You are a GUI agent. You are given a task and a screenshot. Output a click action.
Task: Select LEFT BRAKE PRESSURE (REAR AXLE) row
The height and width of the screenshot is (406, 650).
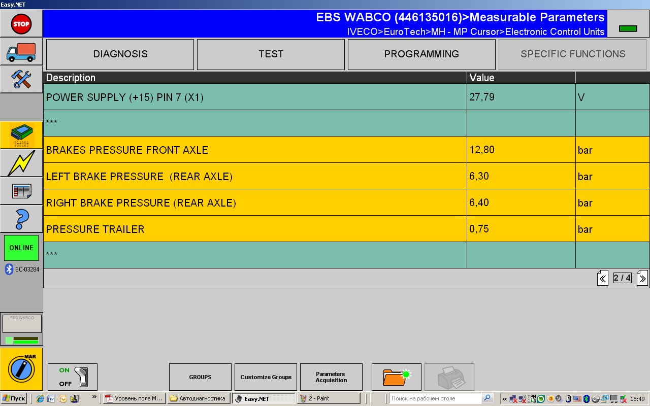click(346, 176)
